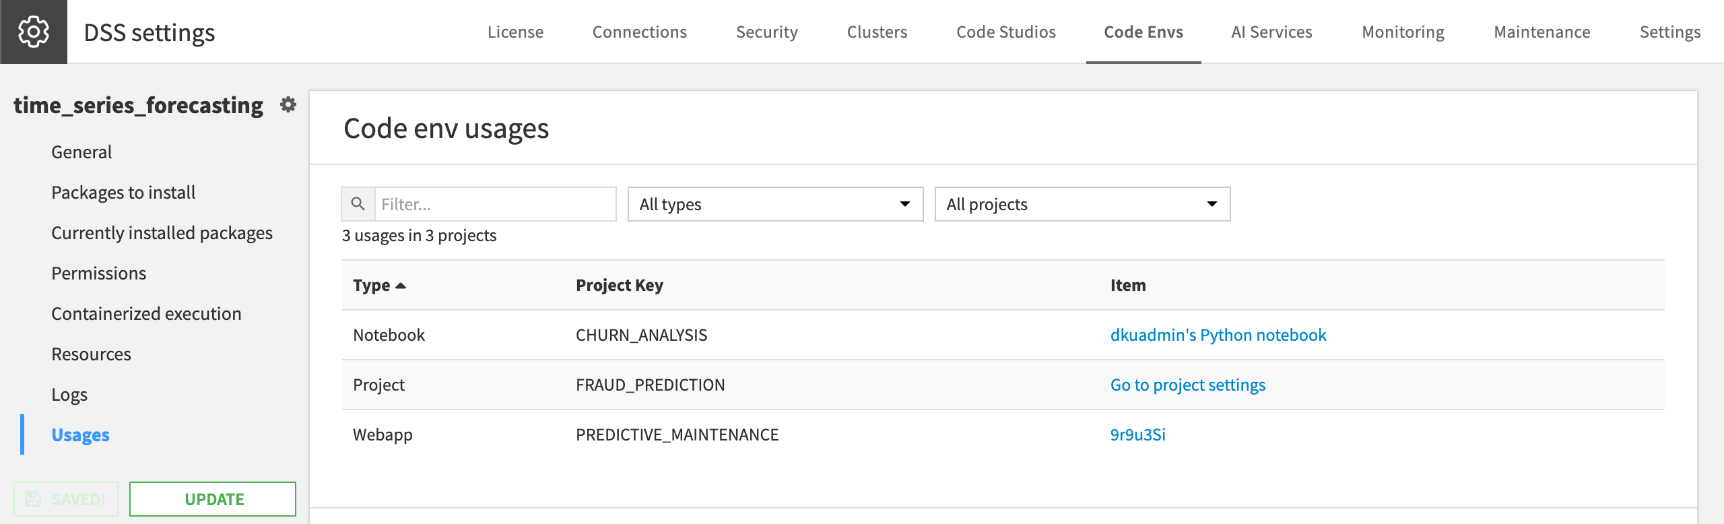
Task: Open the Logs section
Action: point(69,395)
